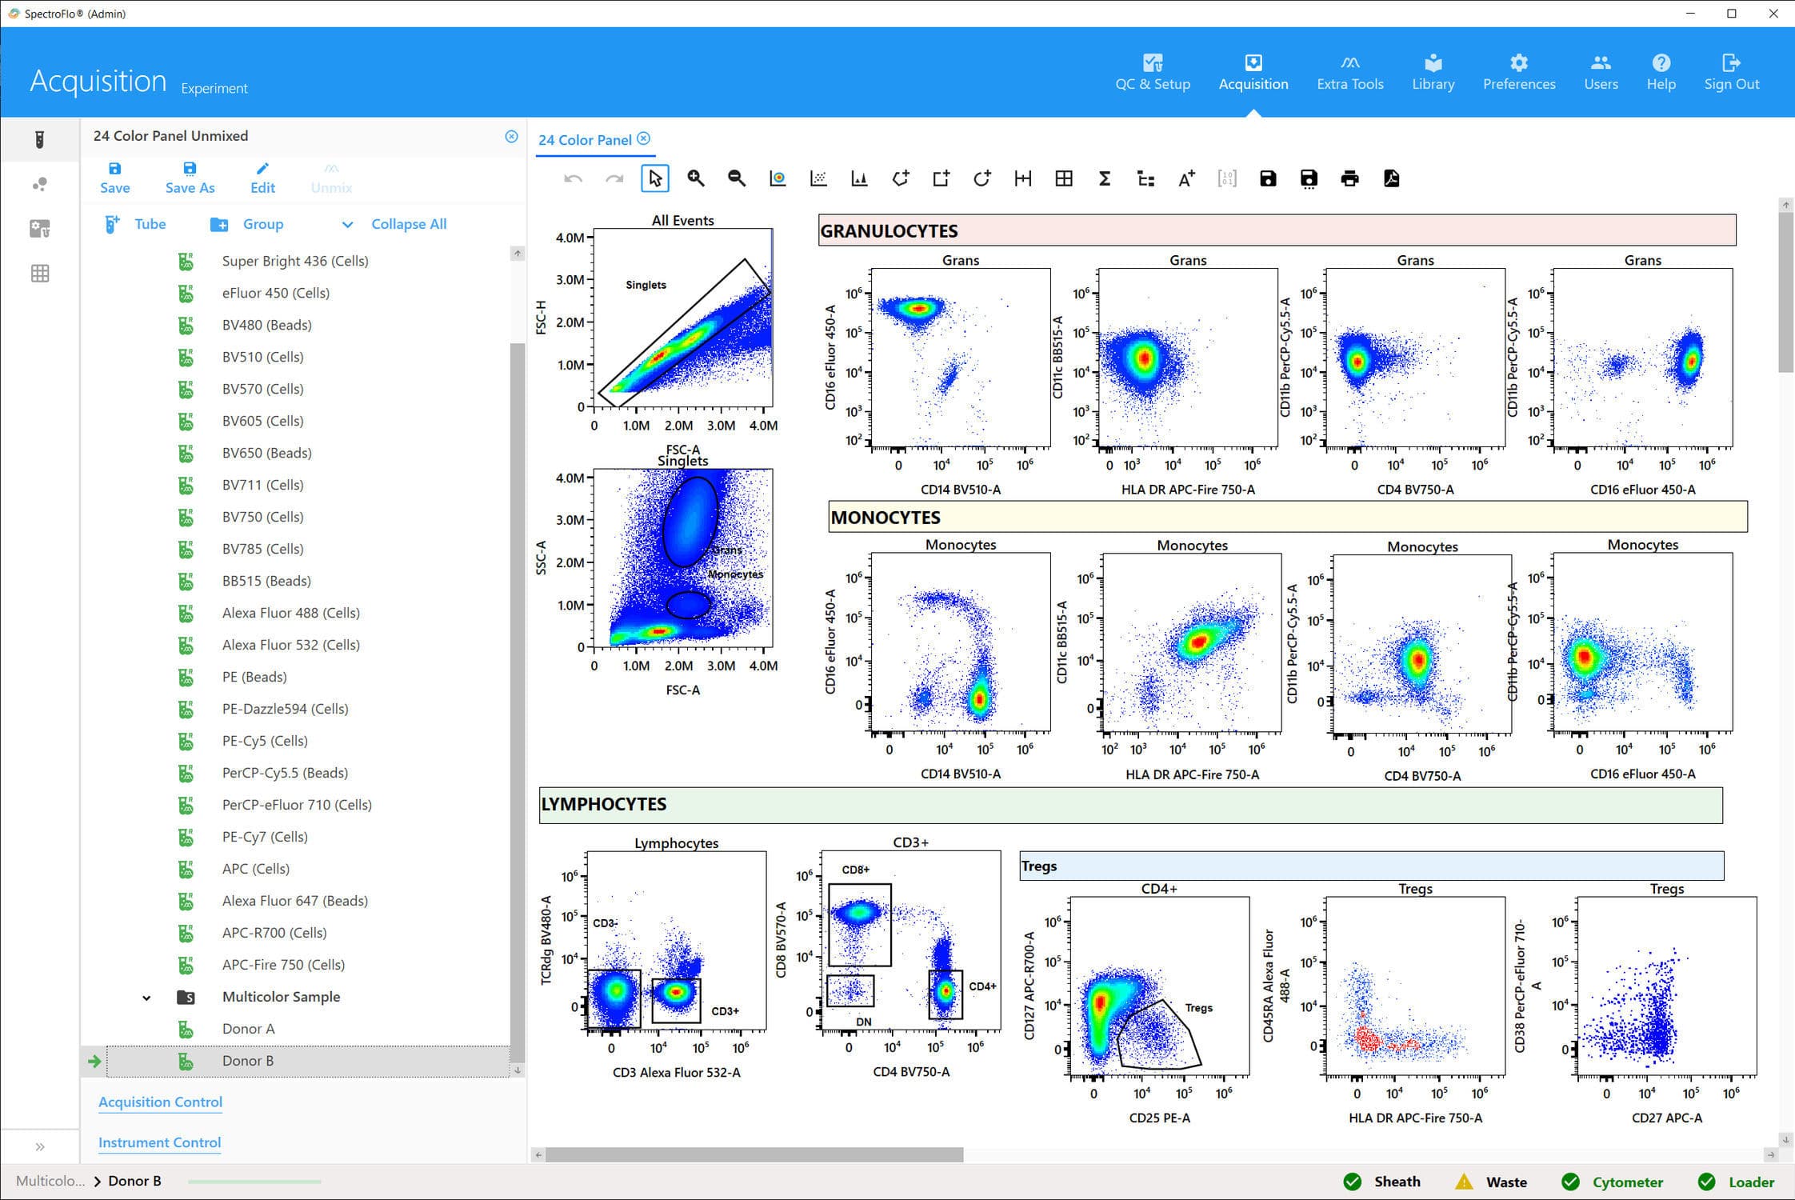
Task: Open the gating hierarchy view
Action: (1145, 178)
